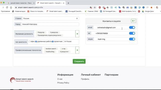Screen dimensions: 161x90
Task: Open the Privacy Policy footer link
Action: 63,83
